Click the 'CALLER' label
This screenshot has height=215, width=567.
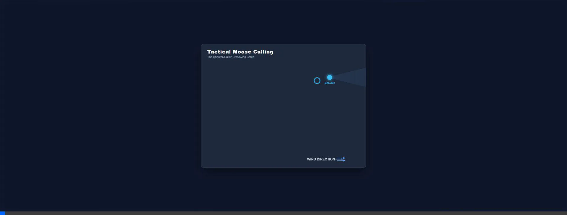click(x=330, y=83)
